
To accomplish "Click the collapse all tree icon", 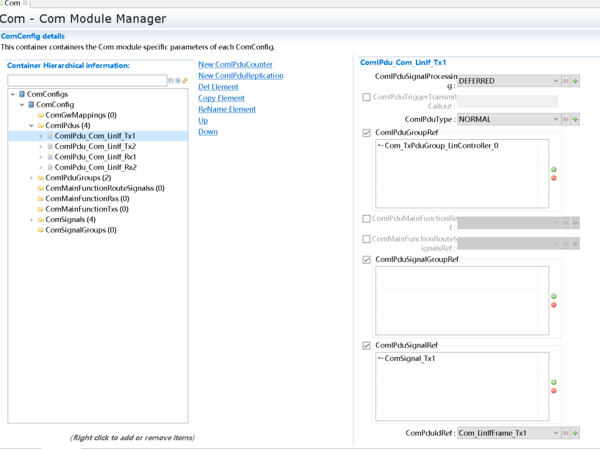I will pyautogui.click(x=171, y=81).
